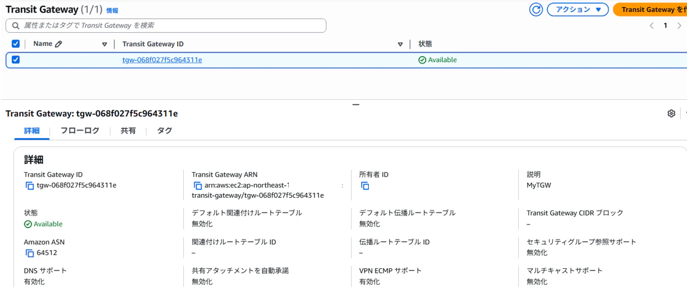Copy the Amazon ASN 64512

(29, 253)
